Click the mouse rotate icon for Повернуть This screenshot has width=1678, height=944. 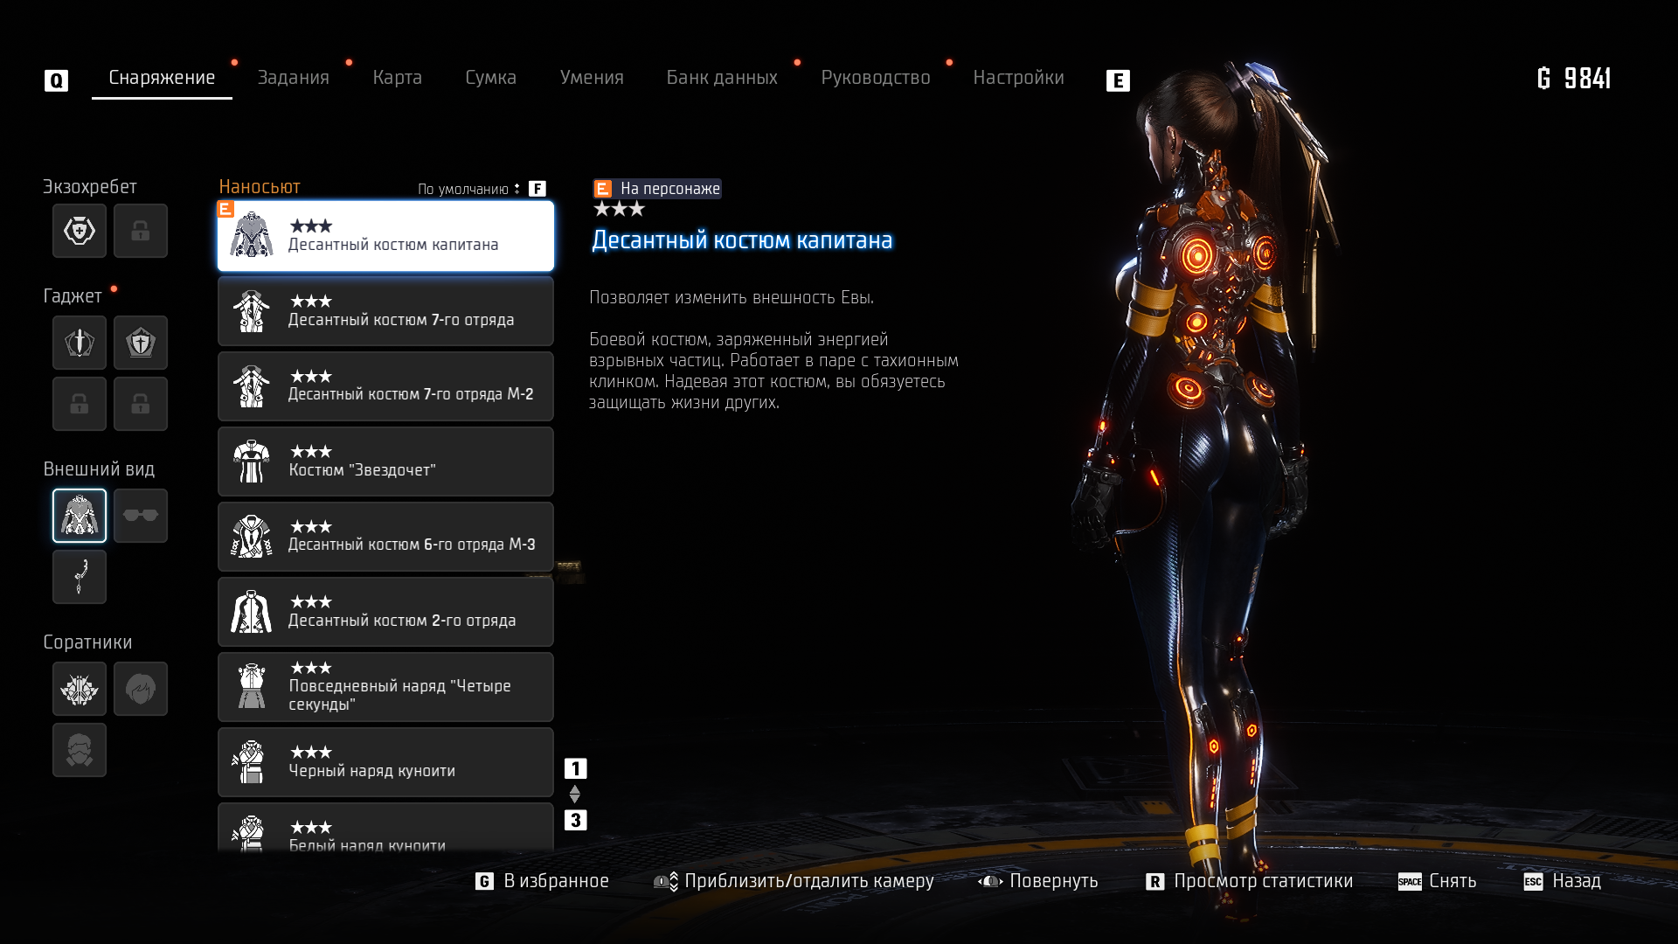[990, 882]
